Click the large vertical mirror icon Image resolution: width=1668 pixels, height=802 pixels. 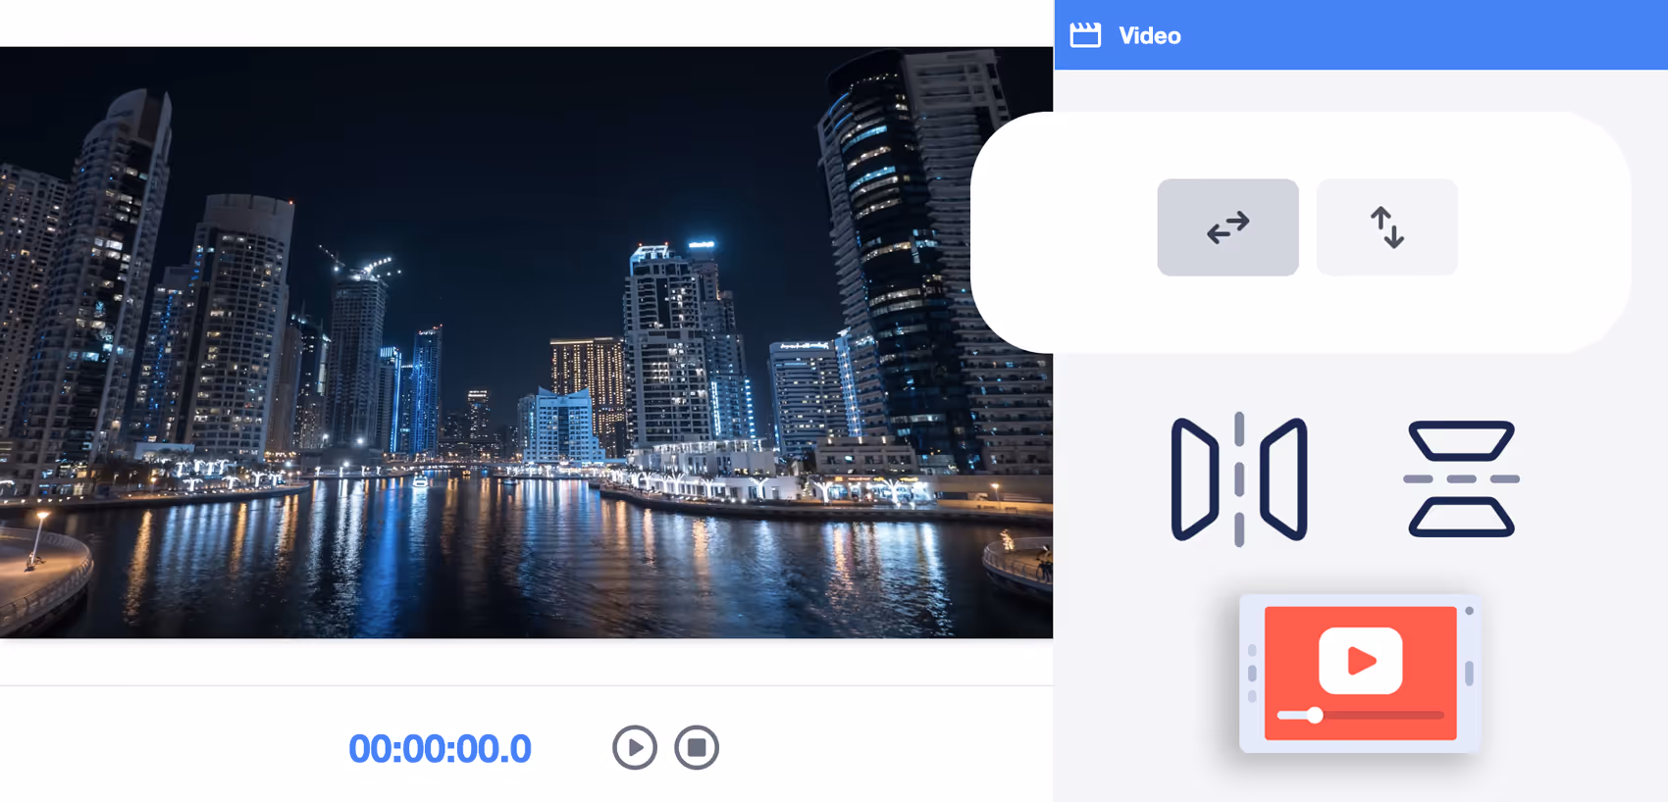coord(1461,479)
